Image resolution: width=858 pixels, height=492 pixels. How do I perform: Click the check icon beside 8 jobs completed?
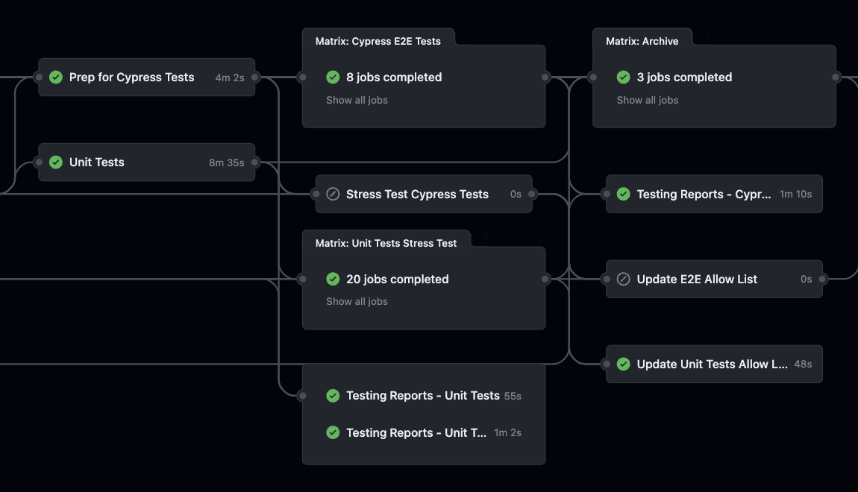pos(333,77)
